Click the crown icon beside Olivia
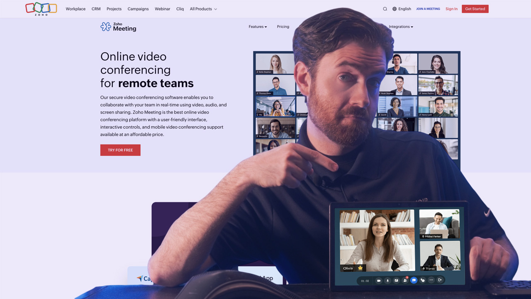 [360, 268]
